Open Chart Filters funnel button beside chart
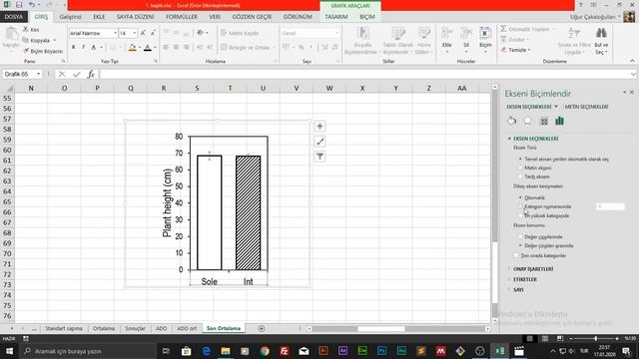This screenshot has width=639, height=359. [319, 157]
